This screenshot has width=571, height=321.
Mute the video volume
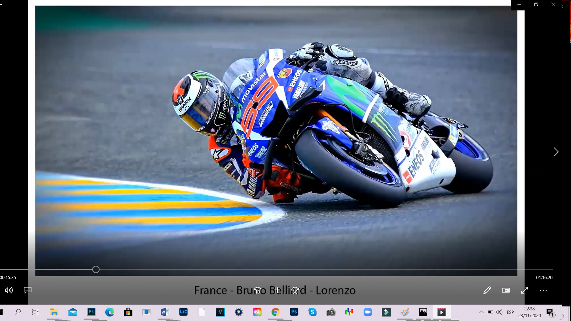[9, 290]
